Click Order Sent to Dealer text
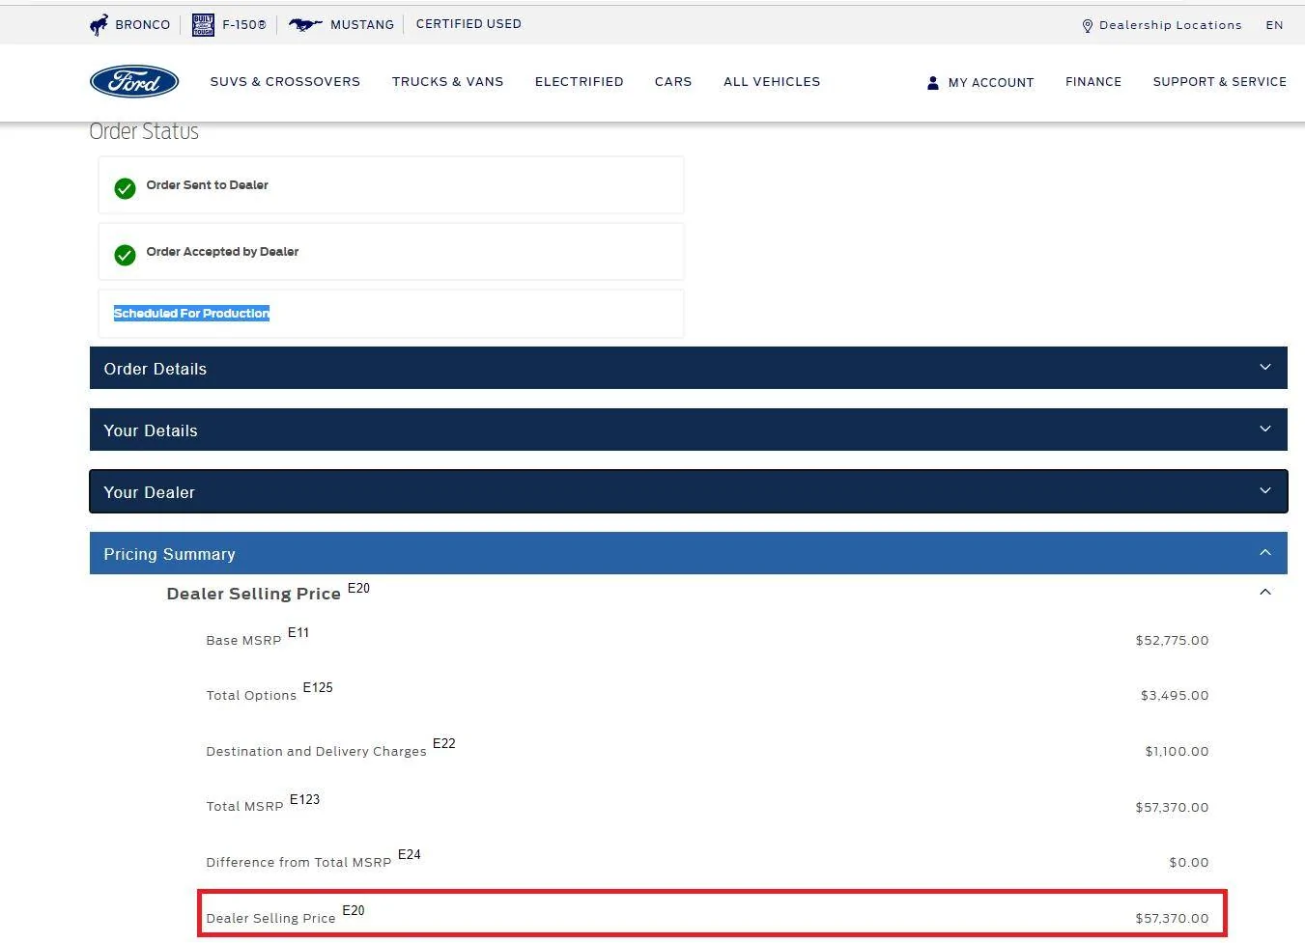Screen dimensions: 1305x943 click(208, 185)
